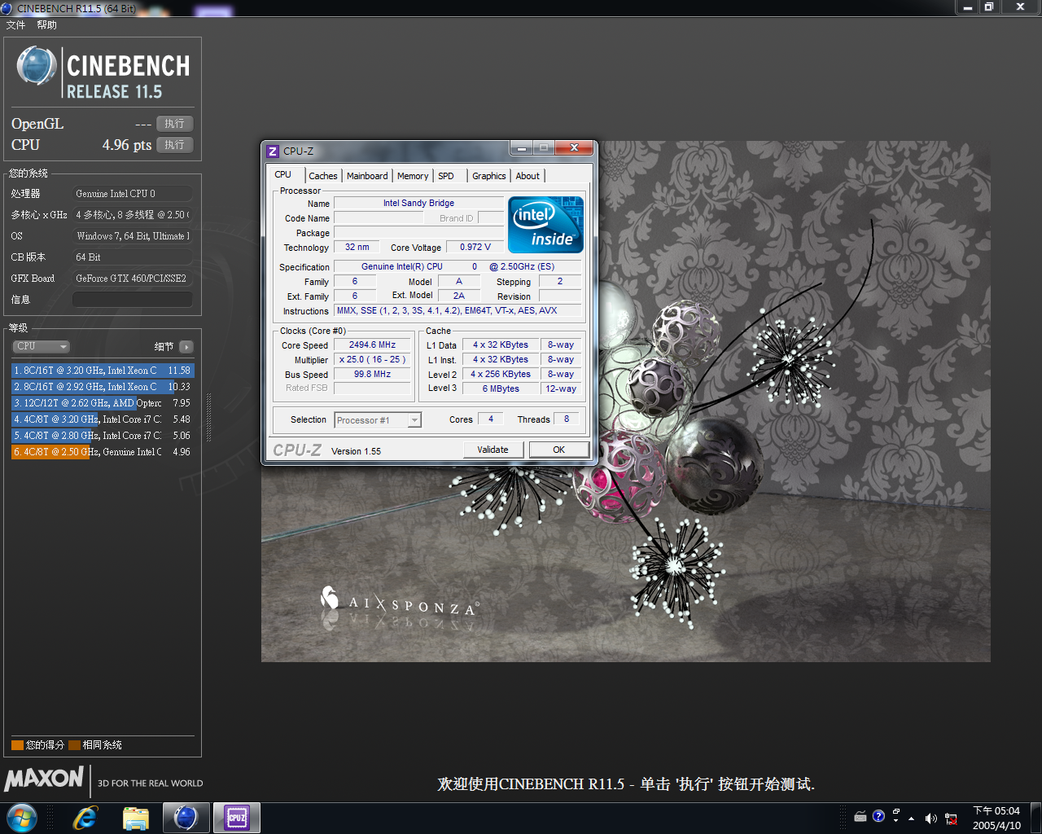Click Multiplier value x 25.0
The height and width of the screenshot is (834, 1042).
coord(372,360)
